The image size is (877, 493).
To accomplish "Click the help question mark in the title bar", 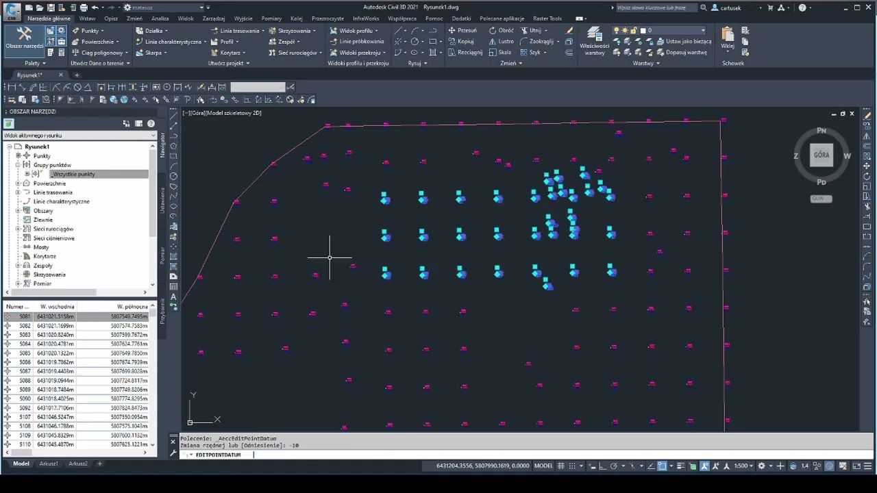I will pos(802,8).
